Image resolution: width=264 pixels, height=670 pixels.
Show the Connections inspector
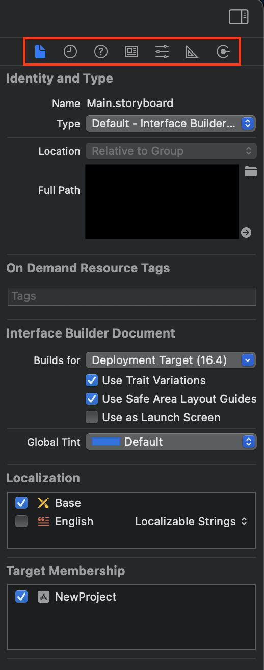[223, 51]
